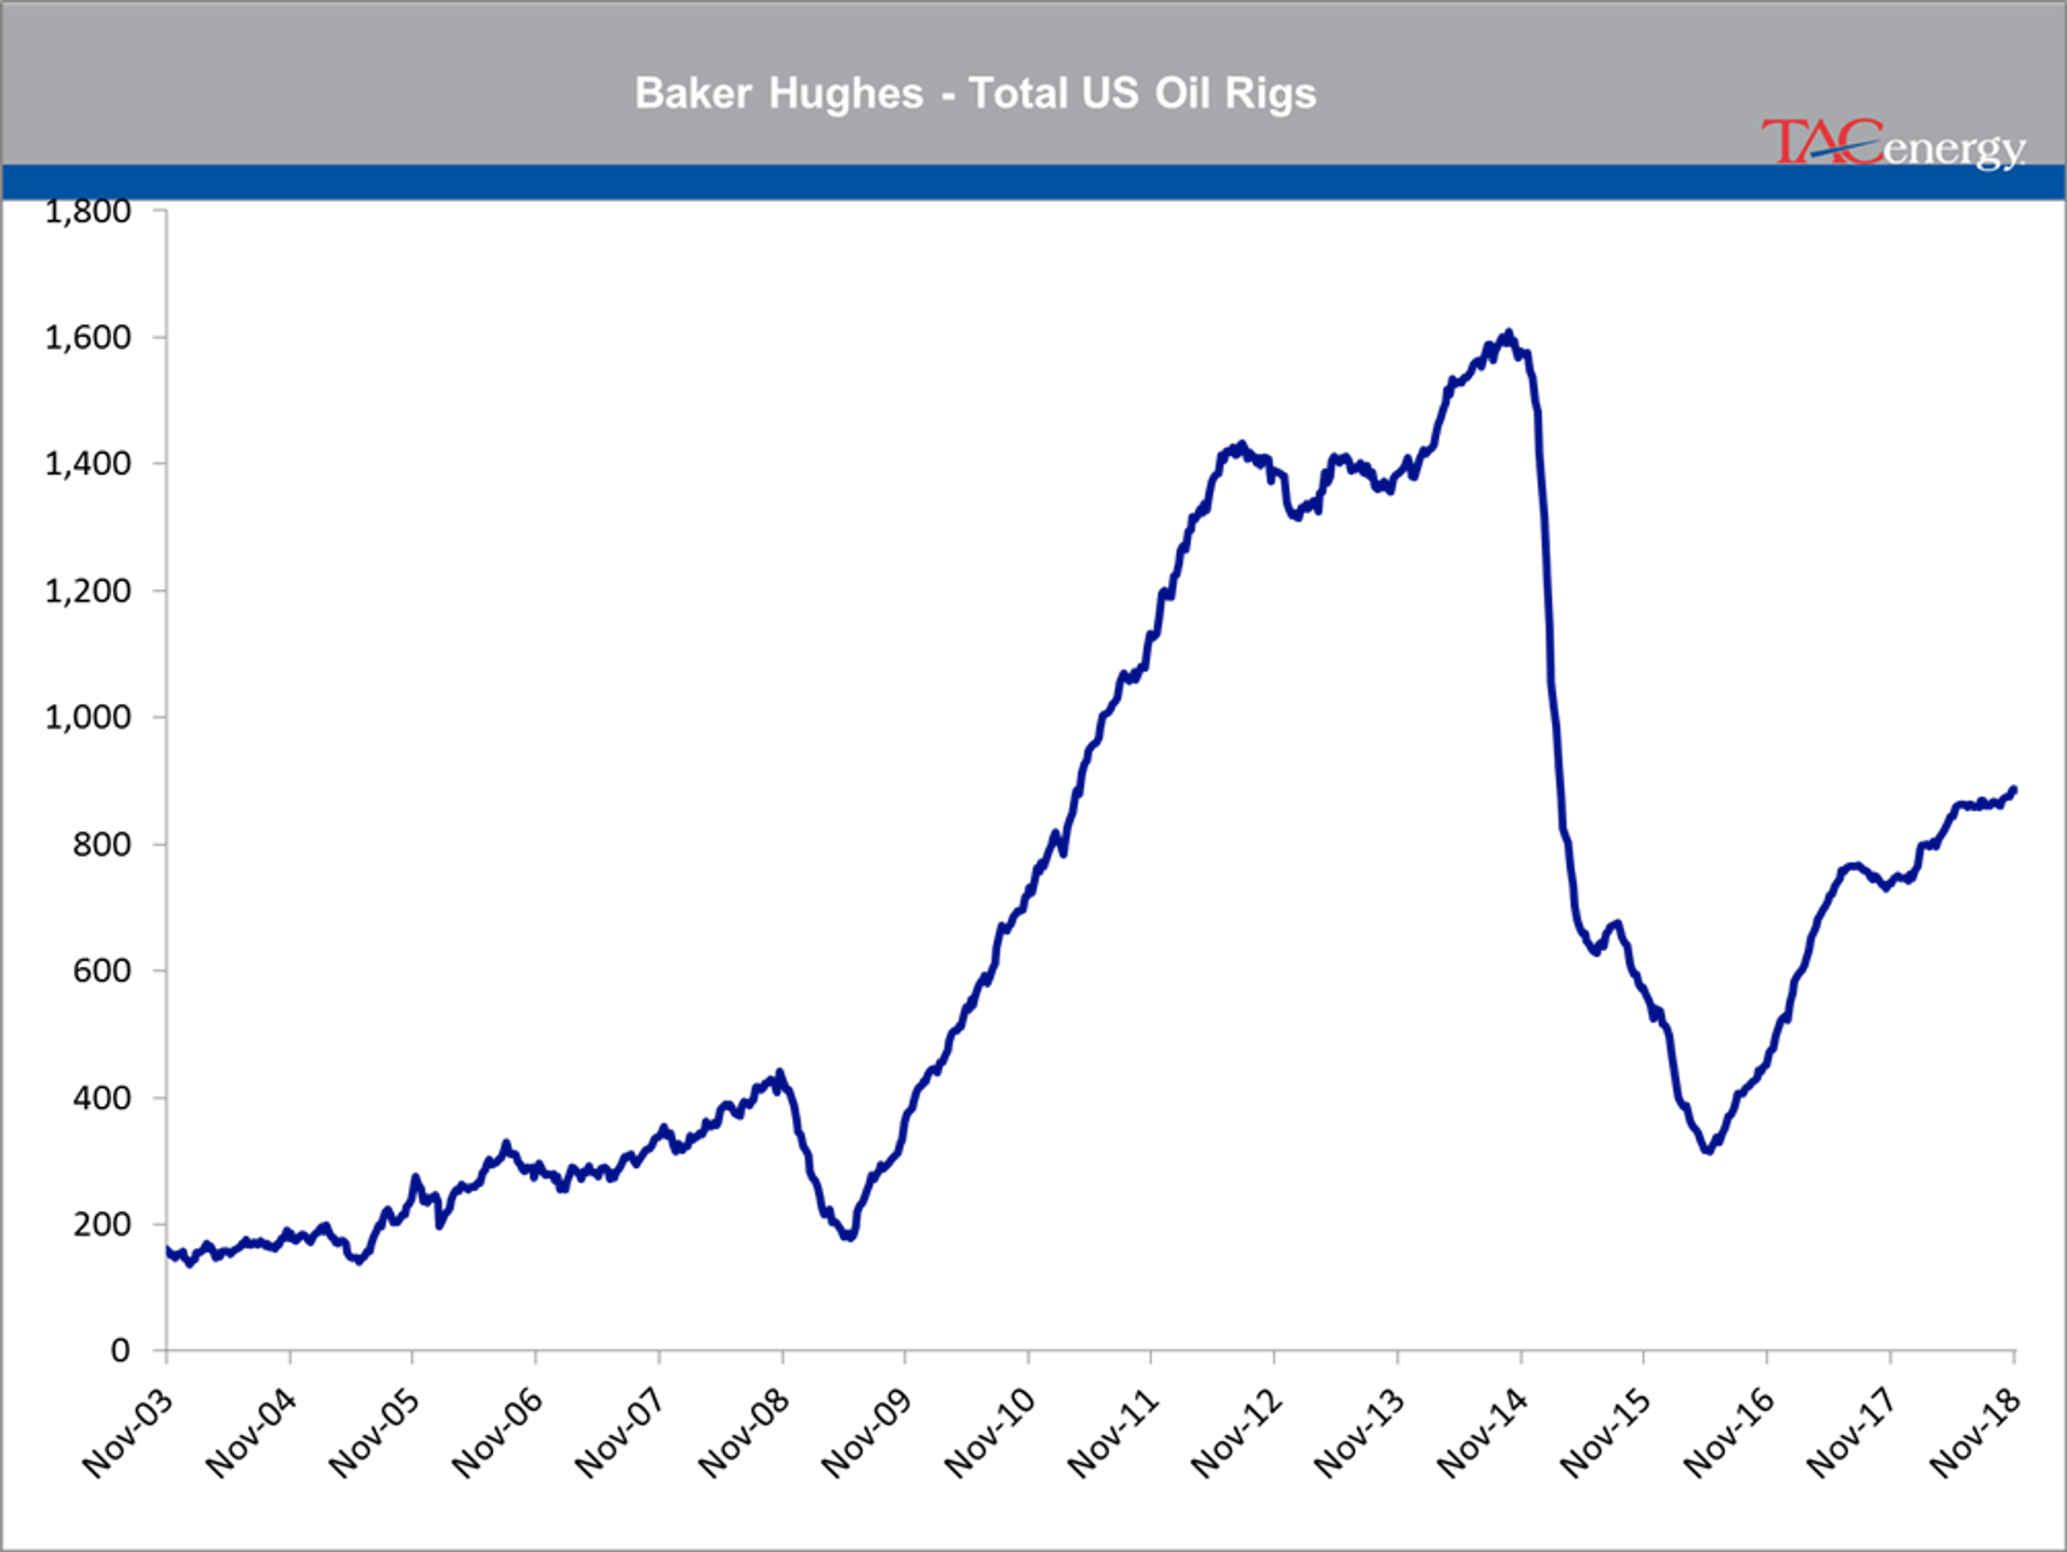Click the x-axis label 'Nov-15'

[1605, 1434]
